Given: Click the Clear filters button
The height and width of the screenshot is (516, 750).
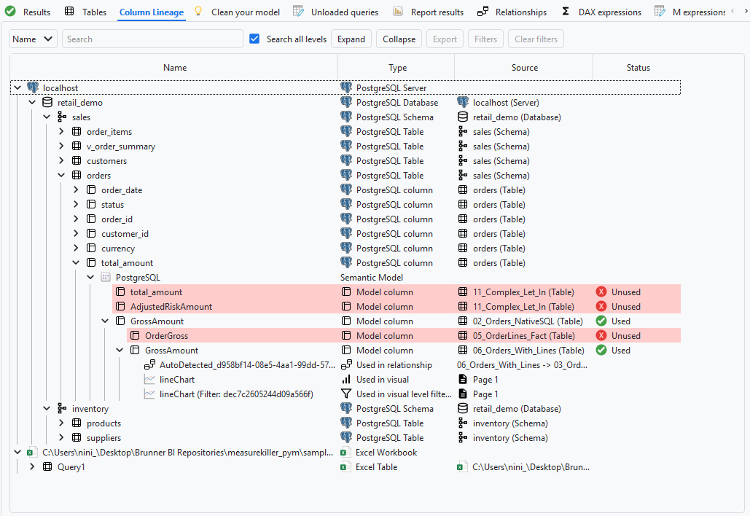Looking at the screenshot, I should click(536, 39).
